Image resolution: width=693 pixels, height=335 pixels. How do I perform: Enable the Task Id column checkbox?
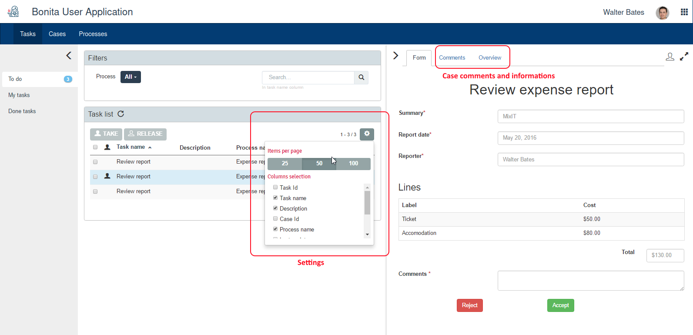[275, 188]
